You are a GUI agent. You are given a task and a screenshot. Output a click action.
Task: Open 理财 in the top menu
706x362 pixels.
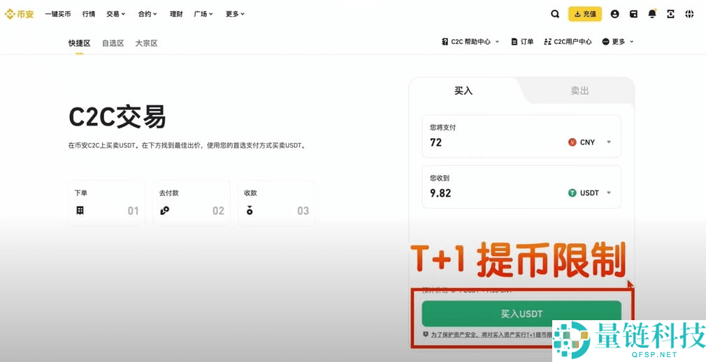click(176, 14)
